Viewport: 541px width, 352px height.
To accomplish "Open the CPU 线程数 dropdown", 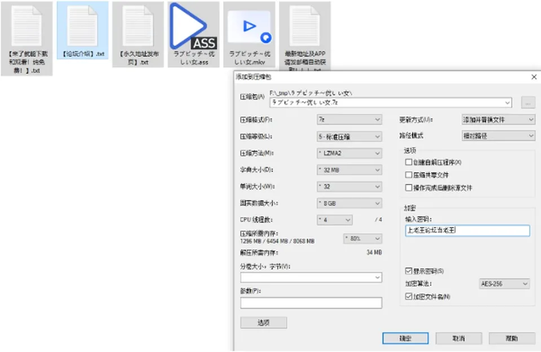I will (x=335, y=220).
